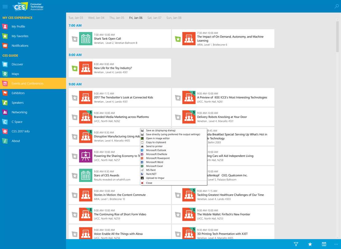Switch to the Tue, Jan 03 tab
The width and height of the screenshot is (341, 249).
76,18
